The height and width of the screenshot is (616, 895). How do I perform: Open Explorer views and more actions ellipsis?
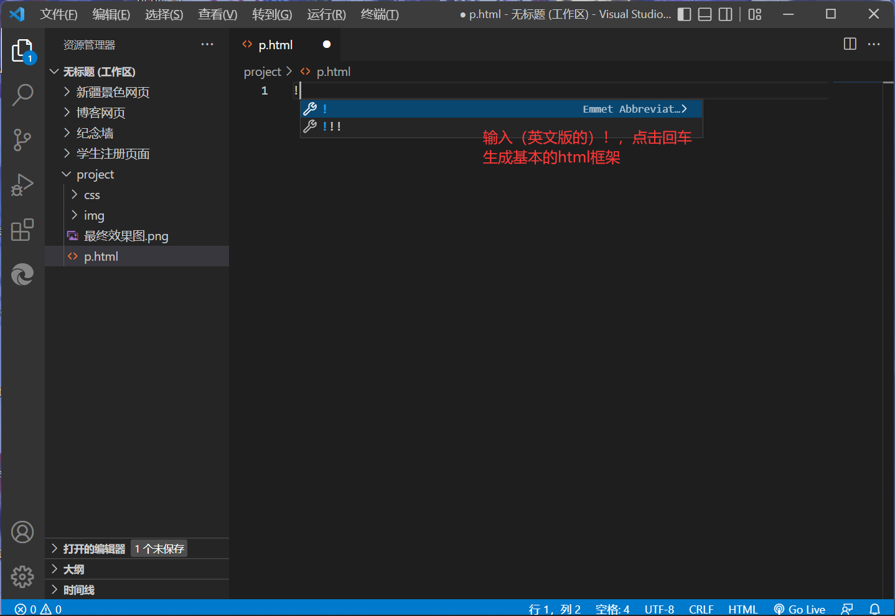pyautogui.click(x=207, y=44)
